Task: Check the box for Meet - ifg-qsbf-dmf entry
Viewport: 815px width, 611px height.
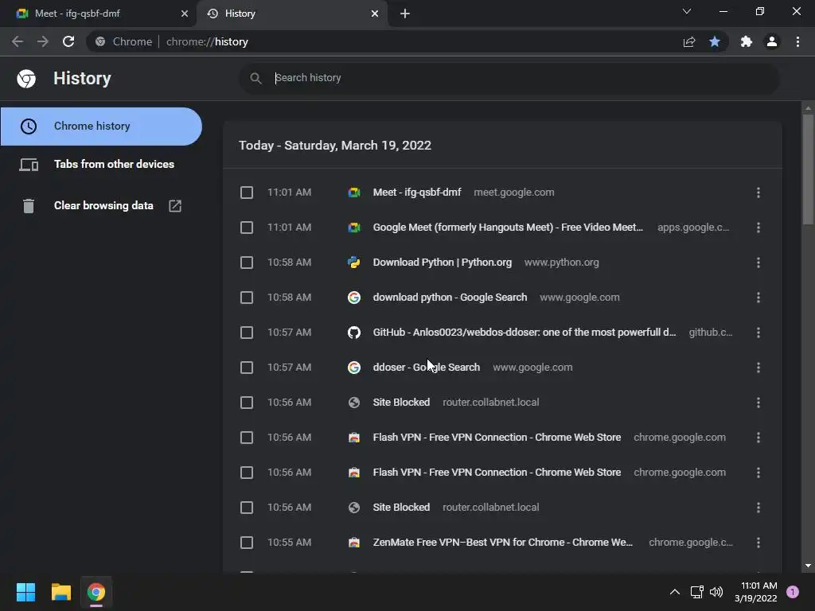Action: pyautogui.click(x=247, y=193)
